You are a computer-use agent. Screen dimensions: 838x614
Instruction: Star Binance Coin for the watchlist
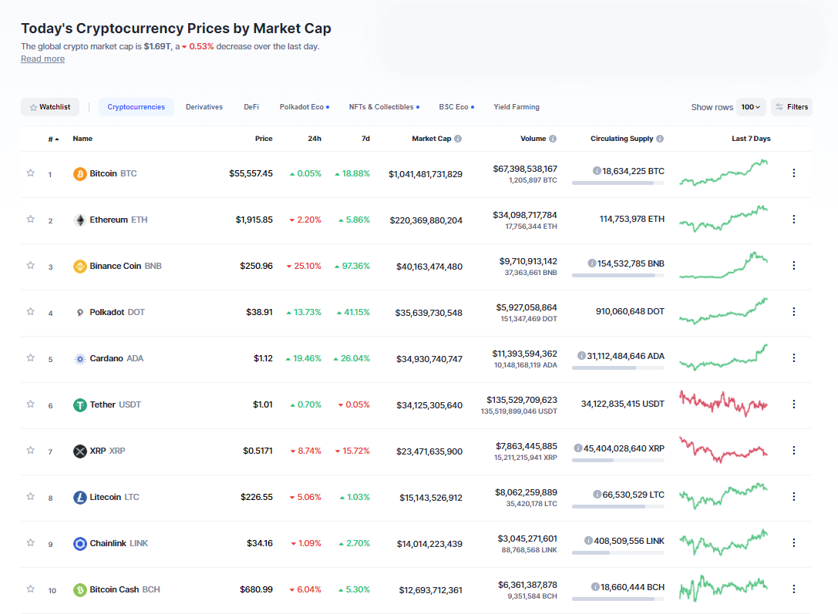point(31,265)
